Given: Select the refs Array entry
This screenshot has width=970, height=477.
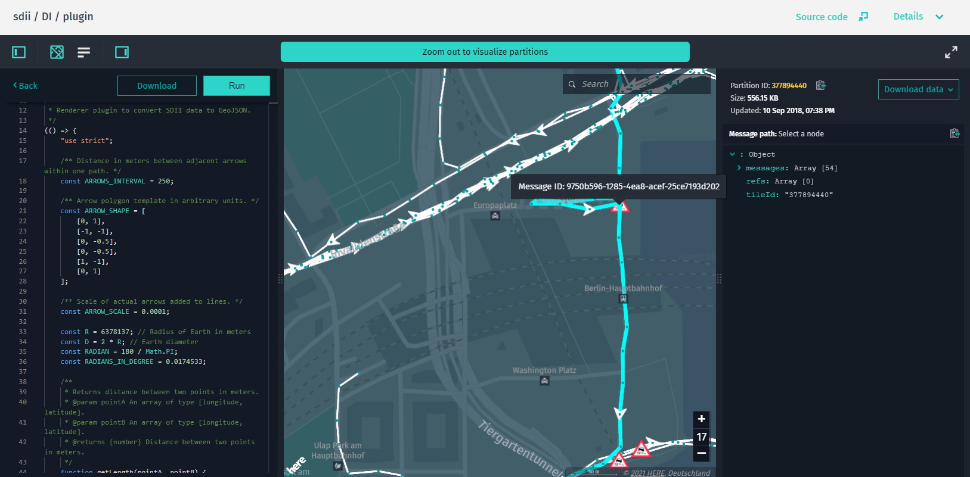Looking at the screenshot, I should (x=779, y=181).
